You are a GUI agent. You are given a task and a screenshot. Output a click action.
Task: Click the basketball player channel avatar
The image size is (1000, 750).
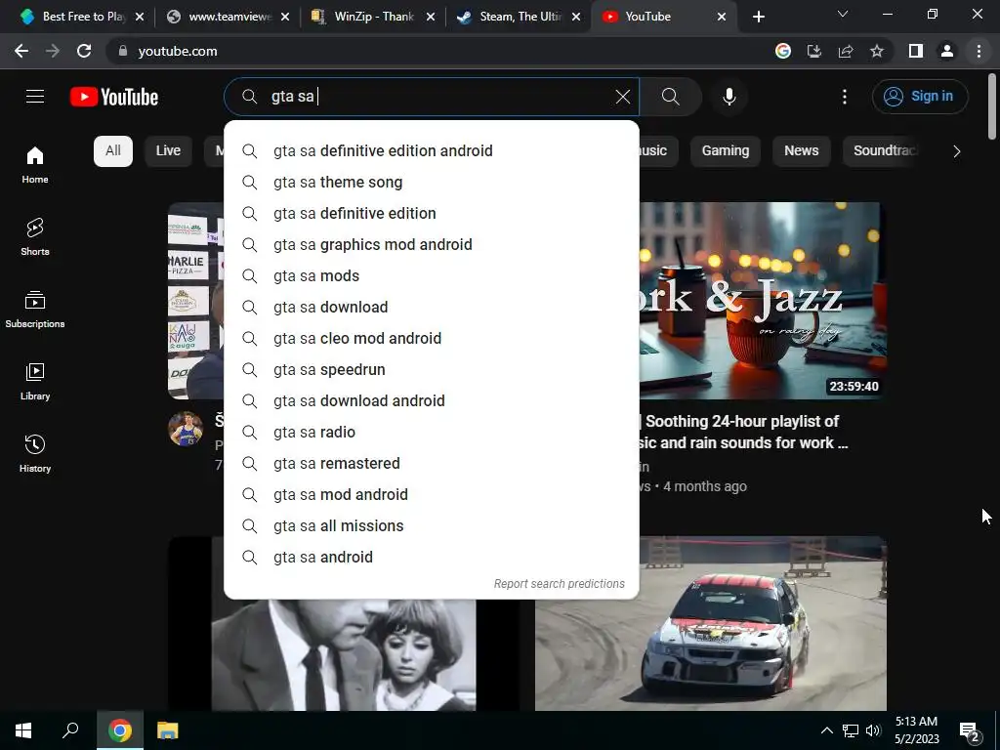click(x=186, y=429)
